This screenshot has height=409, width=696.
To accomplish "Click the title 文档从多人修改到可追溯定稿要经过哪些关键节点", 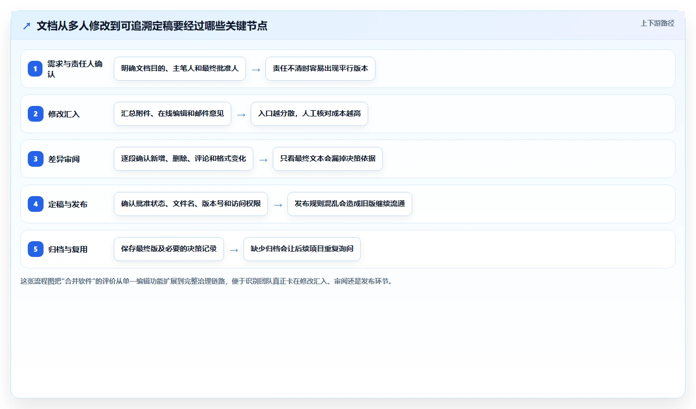I will tap(152, 26).
